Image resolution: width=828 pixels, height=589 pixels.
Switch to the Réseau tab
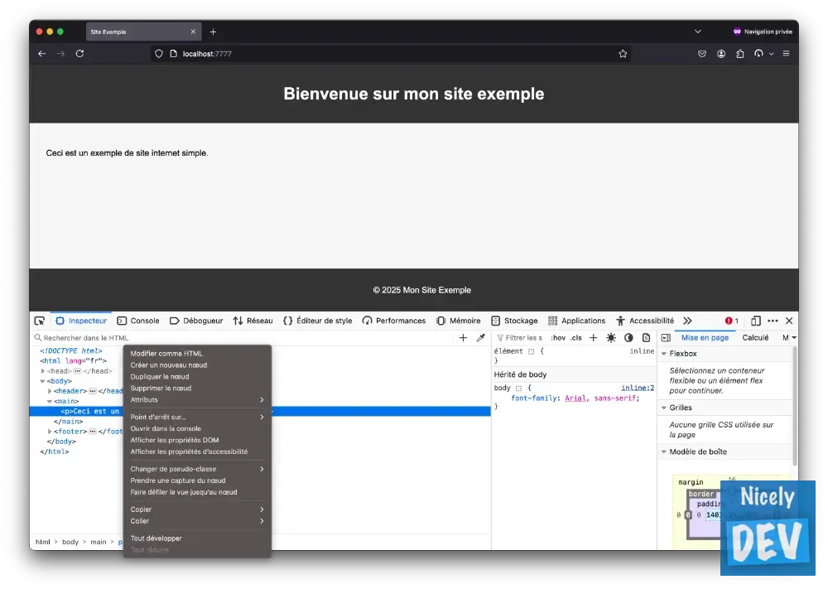tap(253, 321)
